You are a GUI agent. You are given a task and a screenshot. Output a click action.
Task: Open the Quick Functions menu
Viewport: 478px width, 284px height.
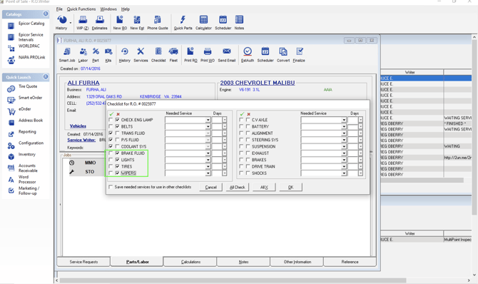pyautogui.click(x=81, y=9)
